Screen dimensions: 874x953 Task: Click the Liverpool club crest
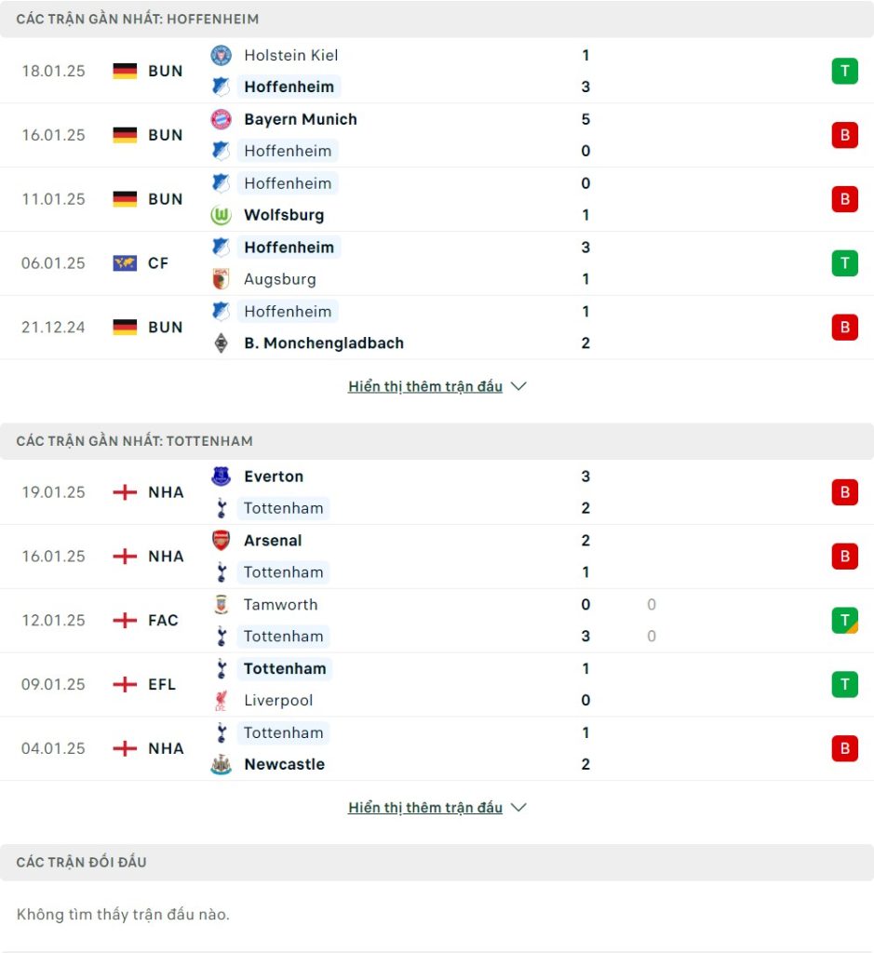pos(221,700)
